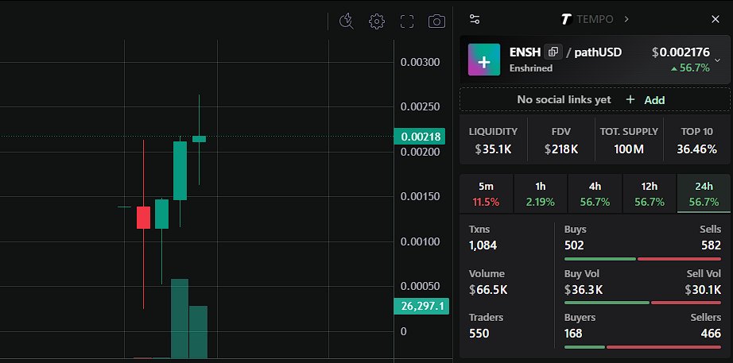
Task: Open chart settings gear
Action: (376, 21)
